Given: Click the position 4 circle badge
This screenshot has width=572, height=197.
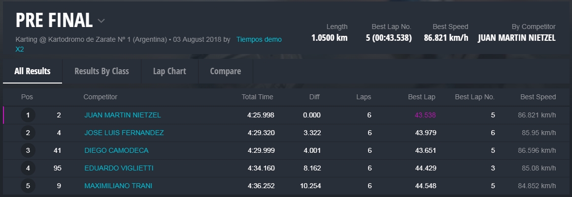Looking at the screenshot, I should tap(28, 169).
